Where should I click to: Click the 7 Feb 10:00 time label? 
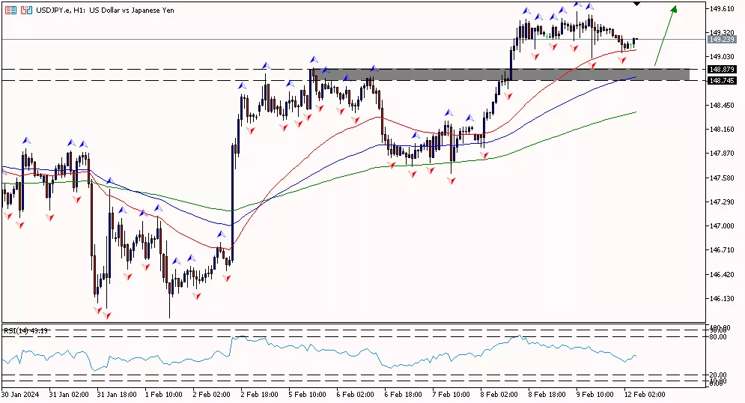coord(451,395)
